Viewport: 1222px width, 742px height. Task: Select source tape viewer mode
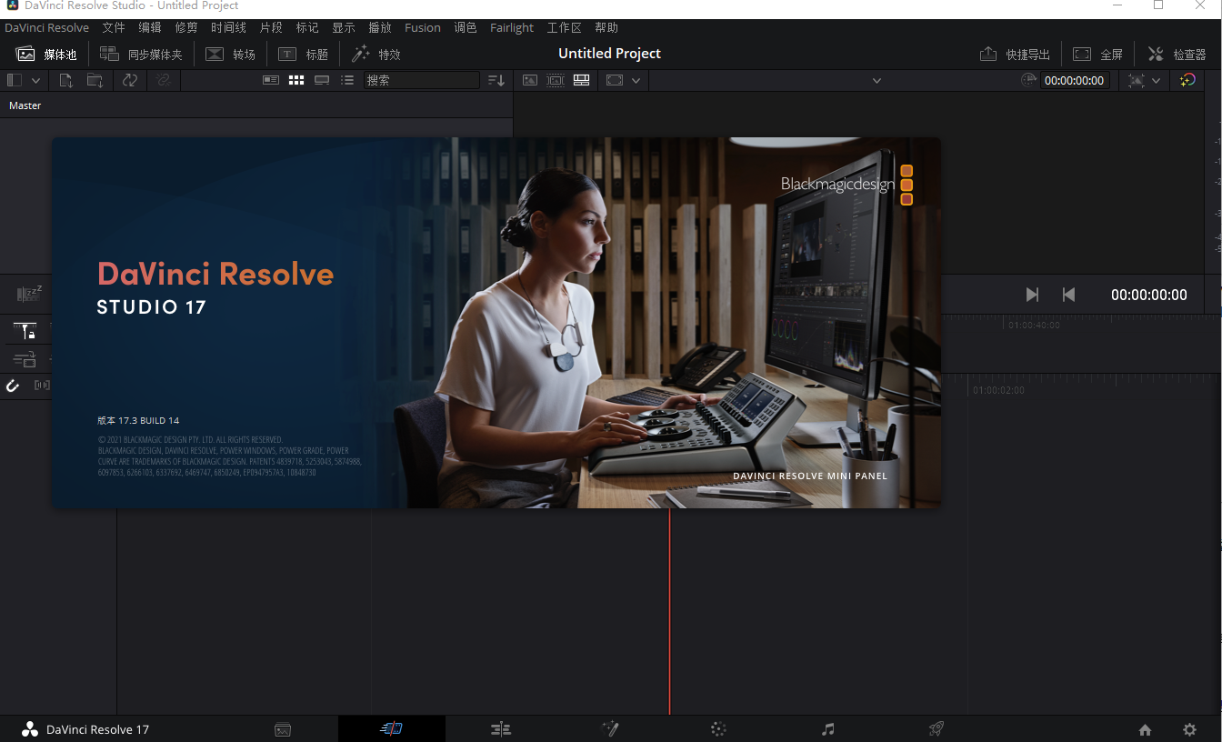pyautogui.click(x=556, y=80)
